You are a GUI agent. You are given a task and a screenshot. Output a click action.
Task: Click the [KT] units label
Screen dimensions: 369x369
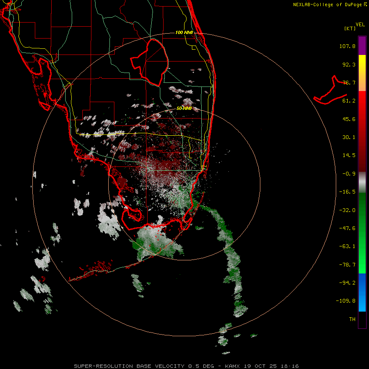pyautogui.click(x=350, y=28)
